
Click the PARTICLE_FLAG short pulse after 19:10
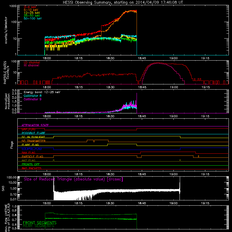198,157
